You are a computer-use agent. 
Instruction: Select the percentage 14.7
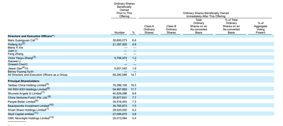(x=133, y=75)
